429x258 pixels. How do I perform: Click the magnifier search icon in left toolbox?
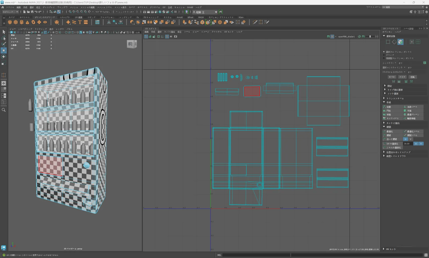(x=4, y=110)
